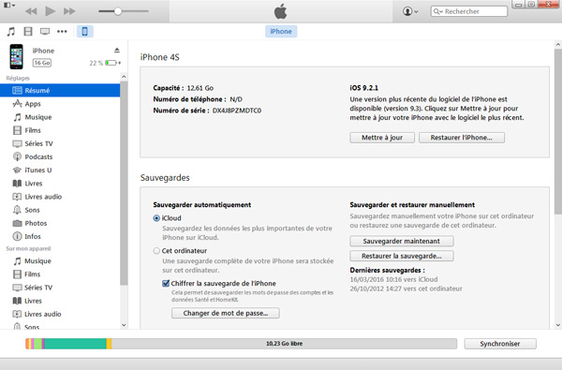Click the iPhone device thumbnail image
The image size is (562, 370).
[17, 56]
